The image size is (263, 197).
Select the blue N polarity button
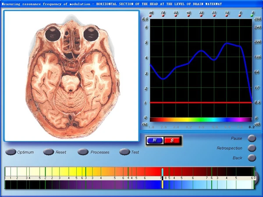tap(155, 141)
